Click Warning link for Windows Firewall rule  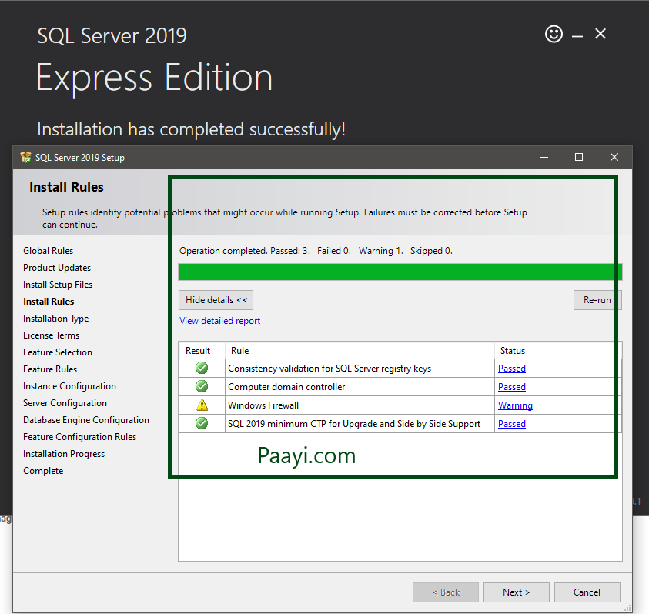514,405
